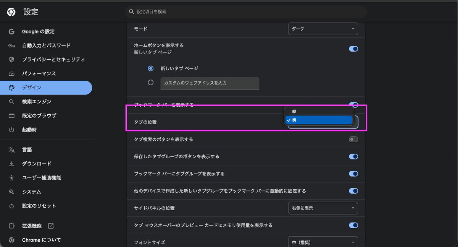
Task: Click the download arrow icon for ダウンロード
Action: (x=11, y=164)
